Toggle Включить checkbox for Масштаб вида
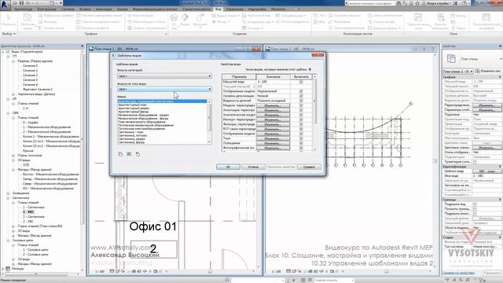The height and width of the screenshot is (283, 503). pos(301,82)
